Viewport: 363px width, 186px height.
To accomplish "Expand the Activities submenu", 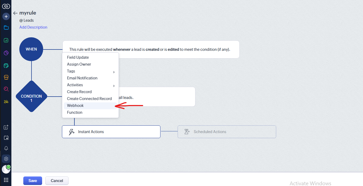I will pyautogui.click(x=90, y=85).
